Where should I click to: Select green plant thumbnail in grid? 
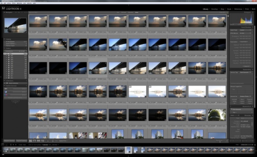point(217,115)
